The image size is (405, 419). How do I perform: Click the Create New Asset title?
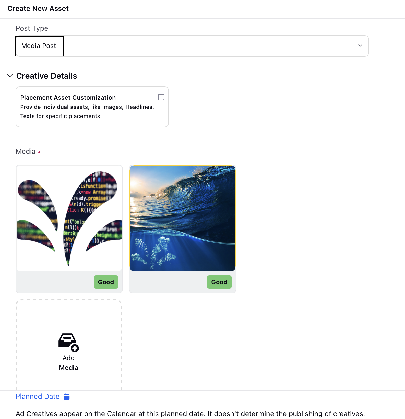(38, 9)
